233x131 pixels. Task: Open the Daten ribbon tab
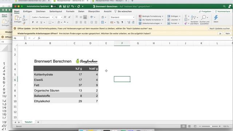pyautogui.click(x=81, y=11)
